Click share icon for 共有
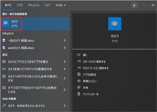 [x=79, y=87]
